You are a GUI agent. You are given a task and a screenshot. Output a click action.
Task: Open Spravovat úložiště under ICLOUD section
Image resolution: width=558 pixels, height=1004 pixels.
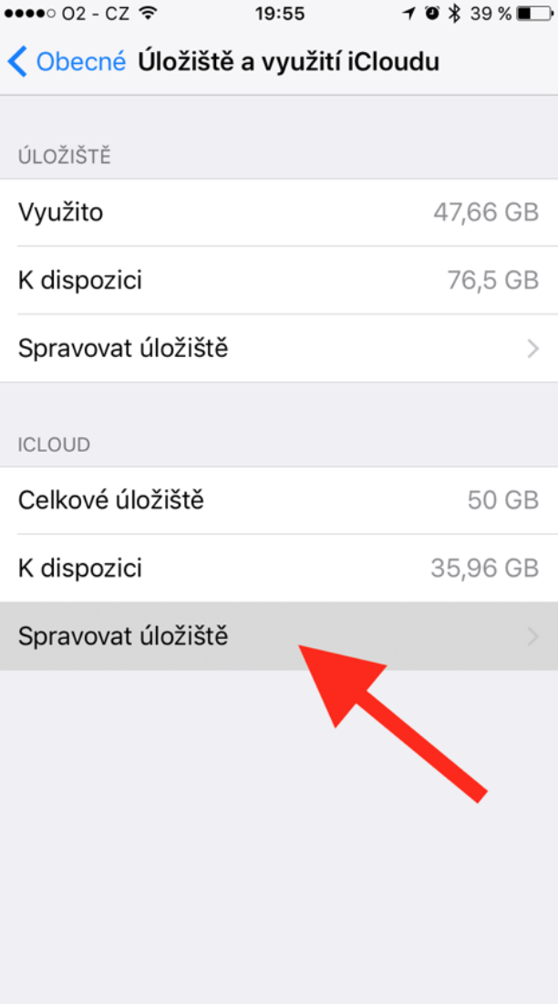(279, 636)
